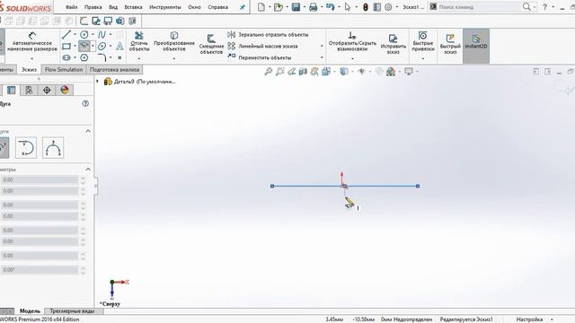
Task: Open the Окно menu
Action: 194,7
